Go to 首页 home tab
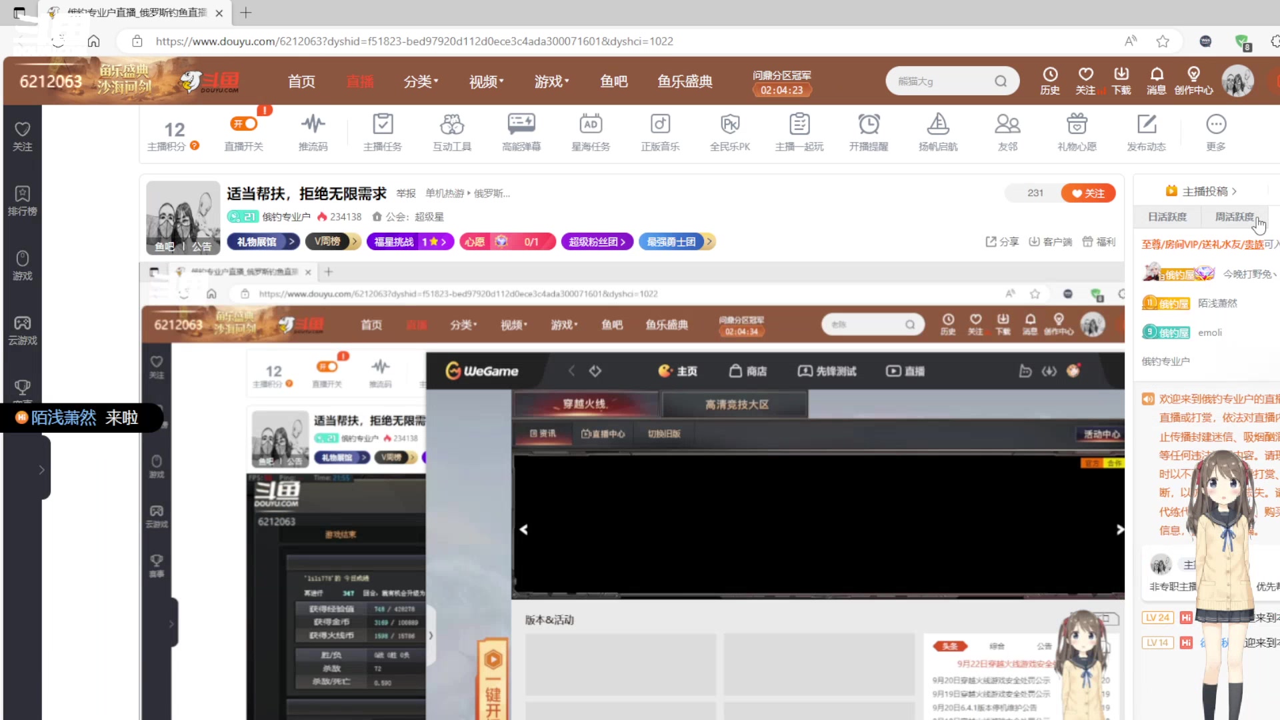Image resolution: width=1280 pixels, height=720 pixels. coord(301,81)
